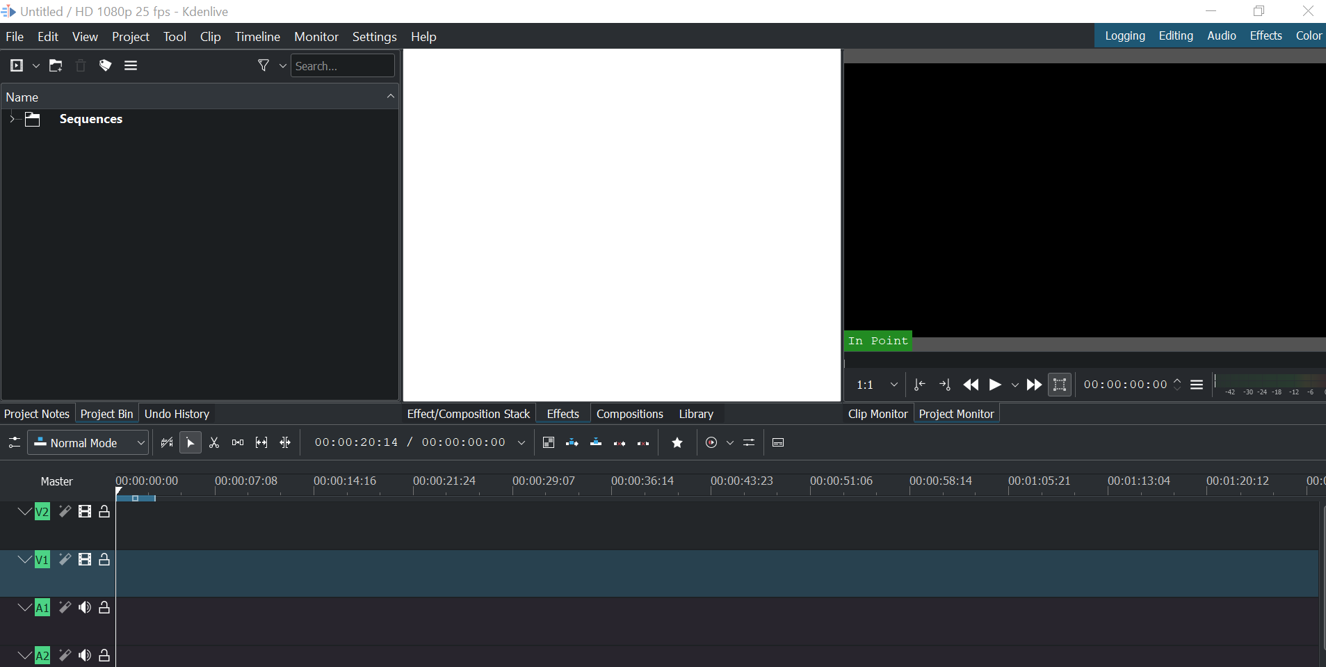Click the project bin Search field
Viewport: 1326px width, 667px height.
point(342,66)
